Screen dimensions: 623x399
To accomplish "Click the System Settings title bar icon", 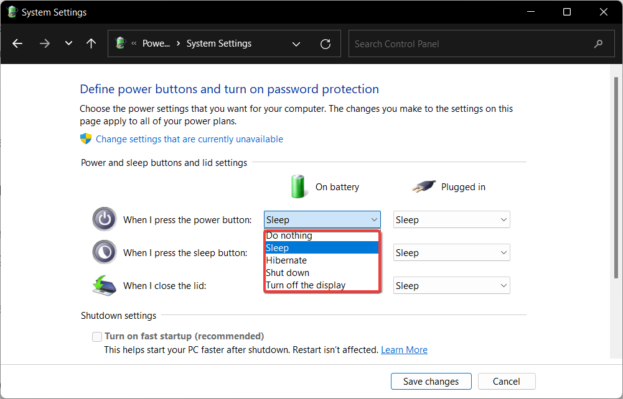I will click(12, 12).
